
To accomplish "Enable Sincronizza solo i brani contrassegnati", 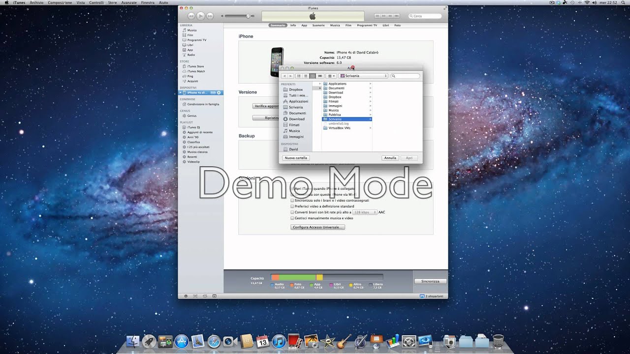I will (x=292, y=201).
